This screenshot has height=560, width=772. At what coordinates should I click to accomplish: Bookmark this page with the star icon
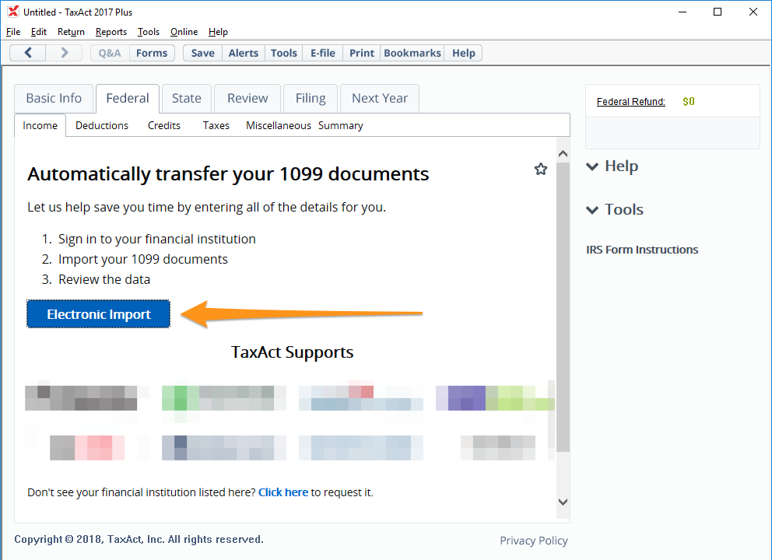pyautogui.click(x=541, y=169)
